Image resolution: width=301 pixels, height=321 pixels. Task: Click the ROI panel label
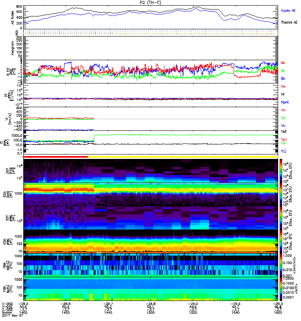(x=17, y=33)
